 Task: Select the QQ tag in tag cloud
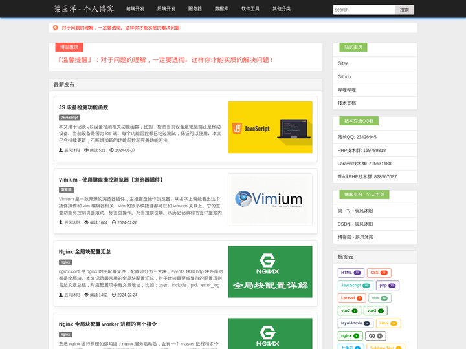coord(375,336)
